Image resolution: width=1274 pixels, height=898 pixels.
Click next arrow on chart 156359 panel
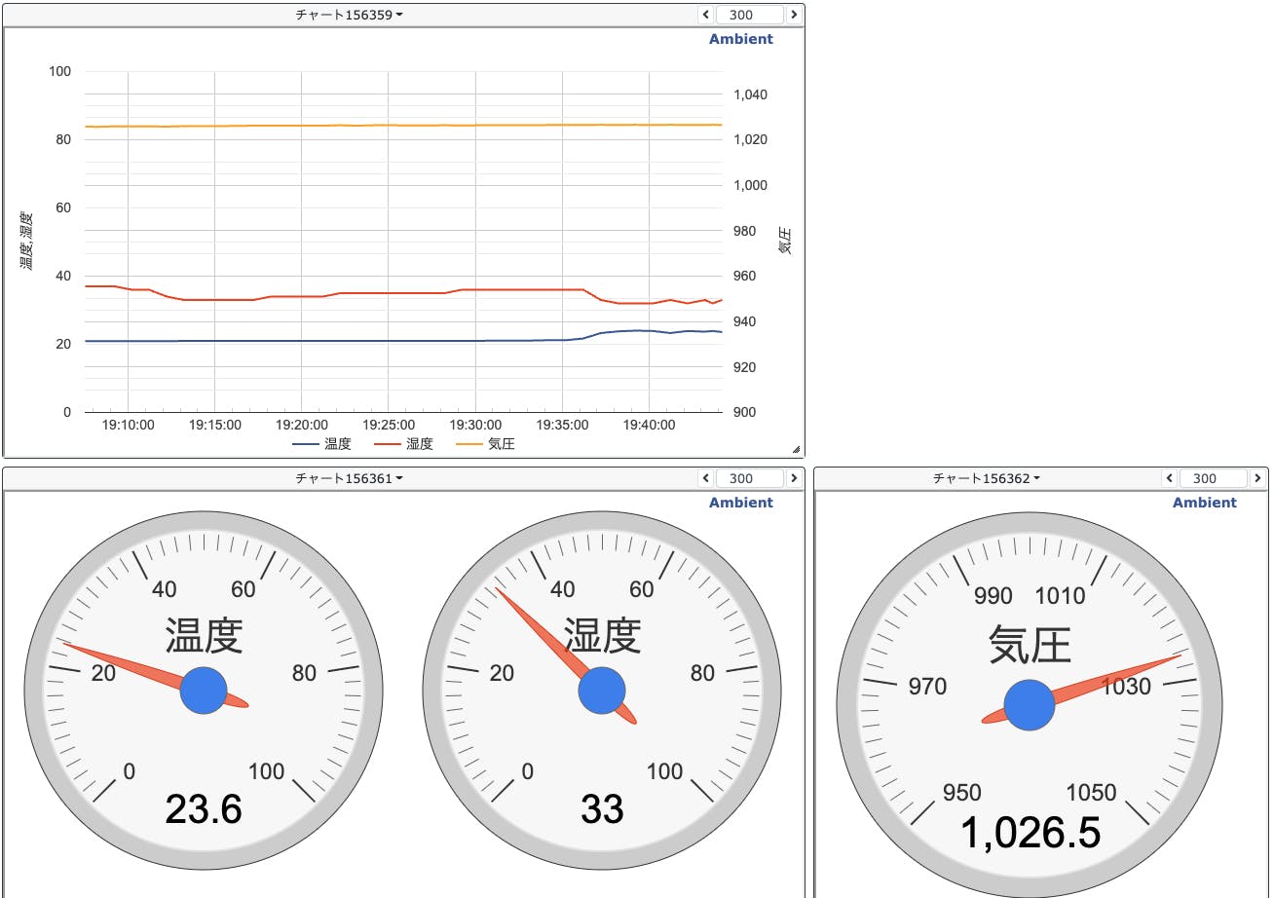pos(794,15)
